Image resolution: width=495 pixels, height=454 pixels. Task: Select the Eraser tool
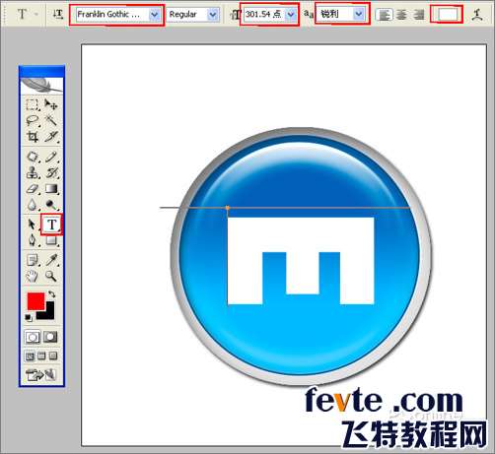(x=33, y=189)
